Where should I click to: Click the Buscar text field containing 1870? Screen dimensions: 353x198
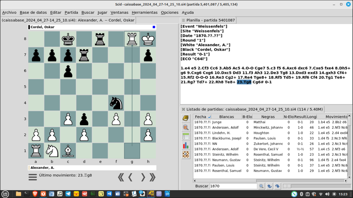[x=233, y=186]
